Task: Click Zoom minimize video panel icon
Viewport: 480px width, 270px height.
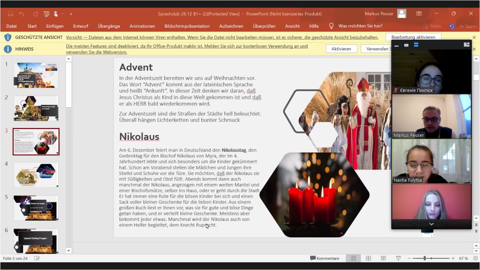Action: pos(396,45)
